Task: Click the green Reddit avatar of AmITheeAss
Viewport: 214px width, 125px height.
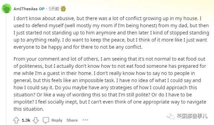Action: pyautogui.click(x=6, y=9)
